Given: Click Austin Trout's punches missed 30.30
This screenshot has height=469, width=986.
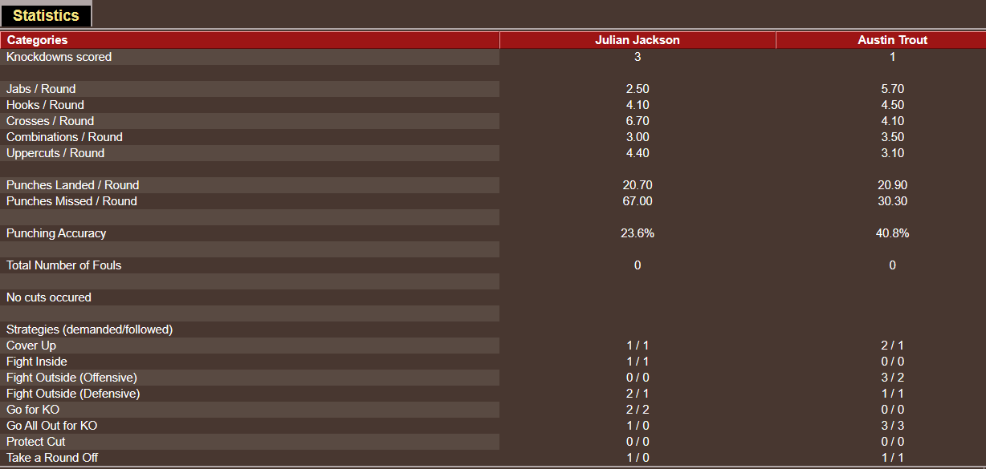Looking at the screenshot, I should [892, 201].
